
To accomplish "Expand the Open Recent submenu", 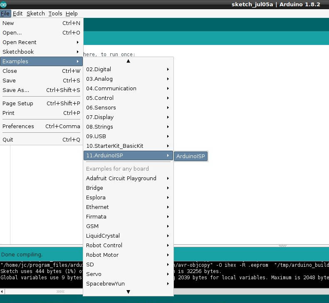I will click(x=41, y=42).
